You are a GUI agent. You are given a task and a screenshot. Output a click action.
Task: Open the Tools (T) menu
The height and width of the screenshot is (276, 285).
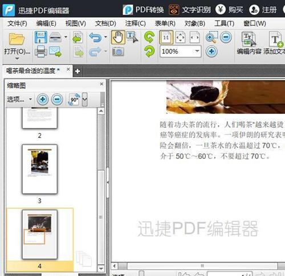(224, 23)
